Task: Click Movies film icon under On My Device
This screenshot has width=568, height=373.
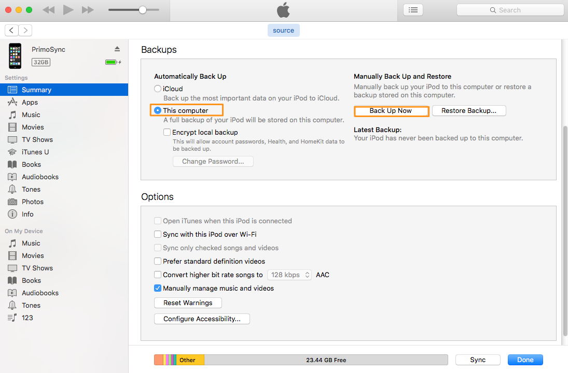Action: pyautogui.click(x=12, y=256)
